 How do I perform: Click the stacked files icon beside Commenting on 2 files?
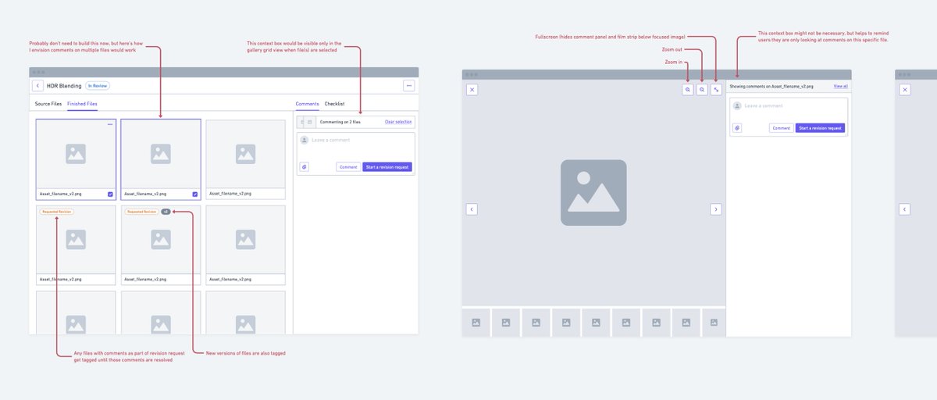(305, 122)
